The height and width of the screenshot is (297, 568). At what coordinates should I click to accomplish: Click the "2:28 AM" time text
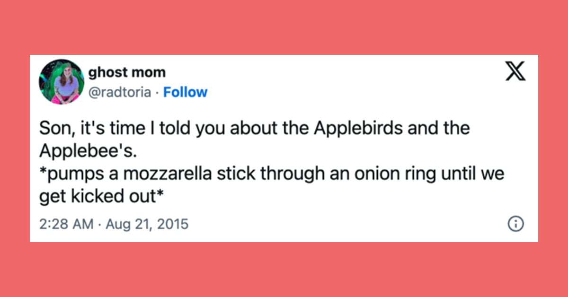click(x=66, y=223)
